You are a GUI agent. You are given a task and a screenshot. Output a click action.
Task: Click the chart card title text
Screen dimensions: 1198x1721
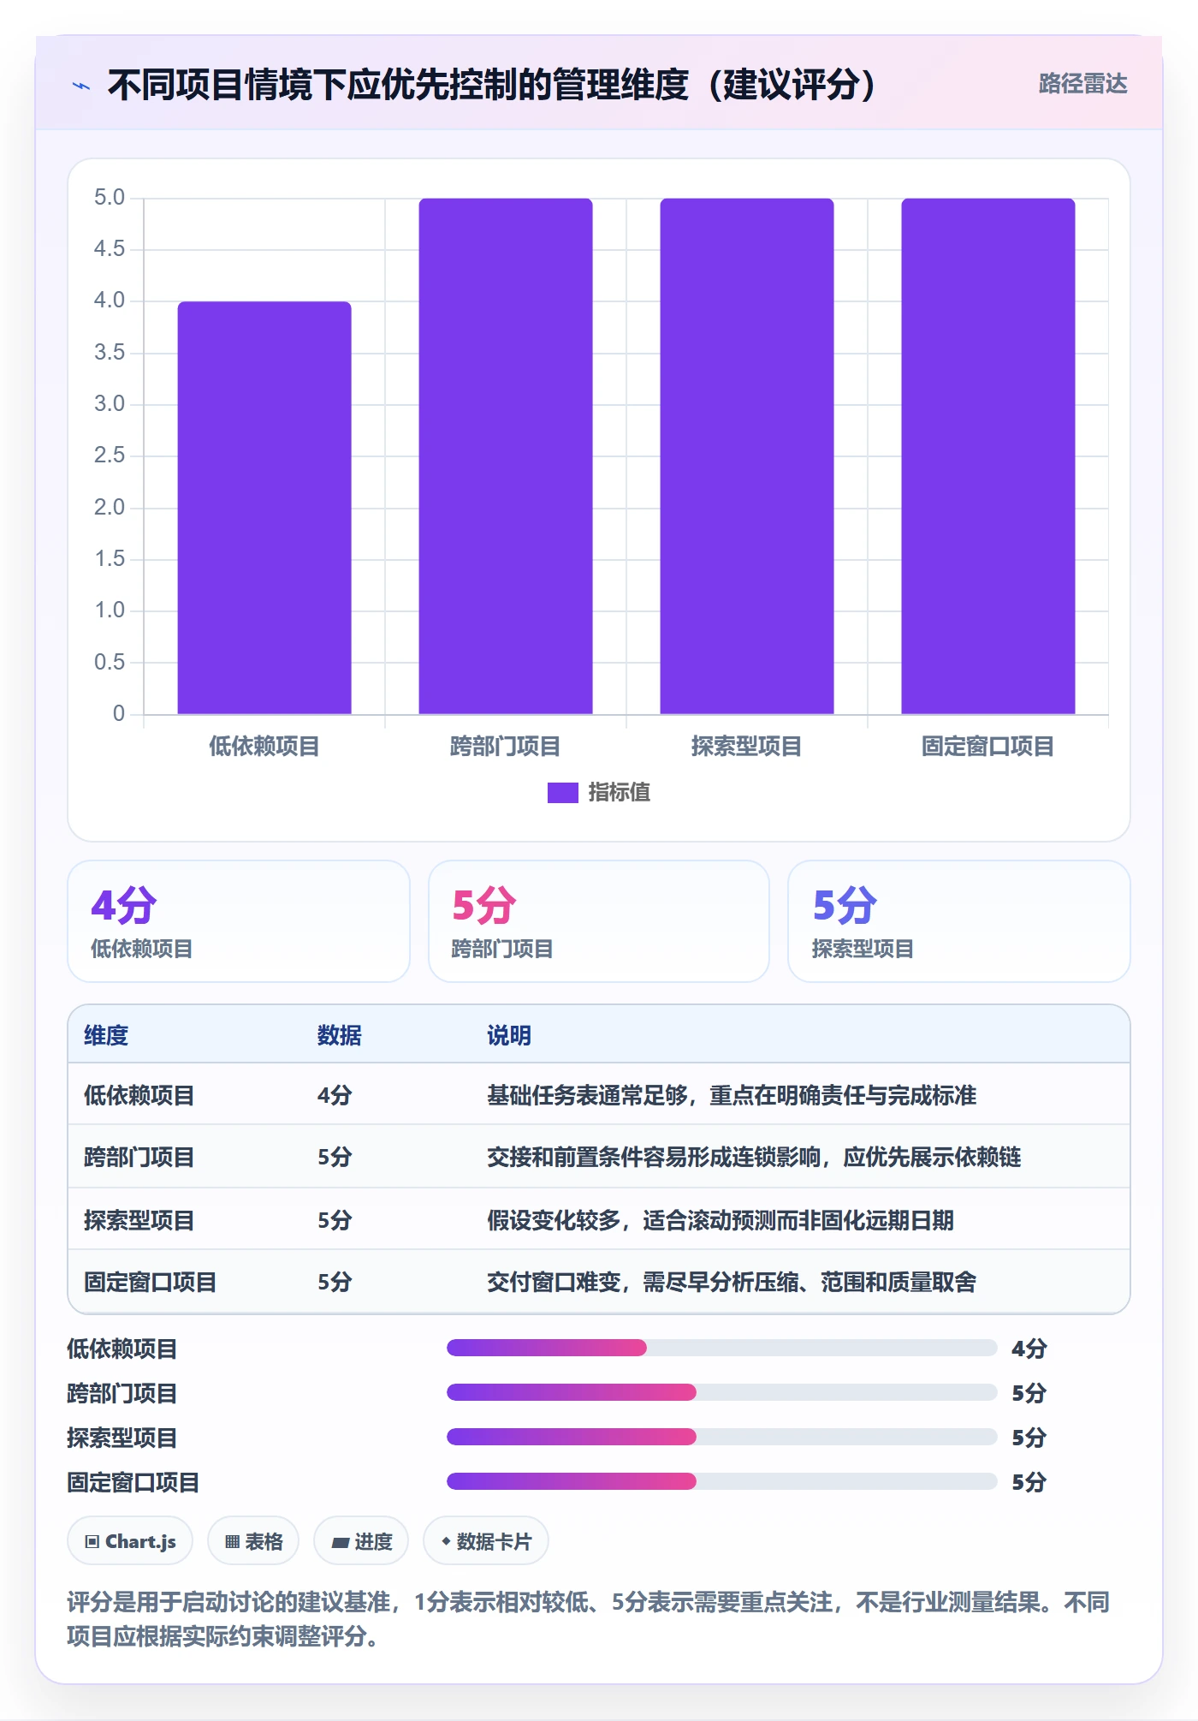(x=492, y=85)
